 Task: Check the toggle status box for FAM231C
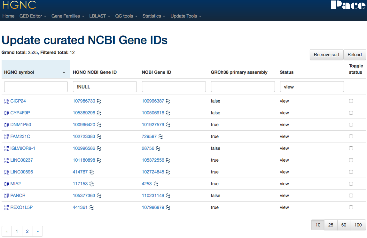(x=351, y=136)
